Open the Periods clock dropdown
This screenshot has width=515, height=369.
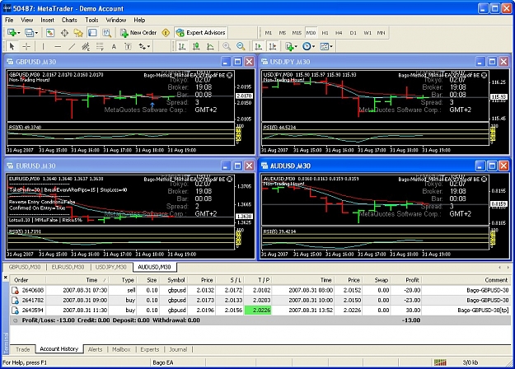309,47
